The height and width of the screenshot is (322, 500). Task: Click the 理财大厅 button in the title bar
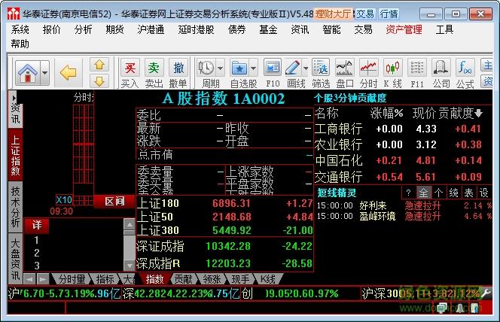tap(334, 14)
